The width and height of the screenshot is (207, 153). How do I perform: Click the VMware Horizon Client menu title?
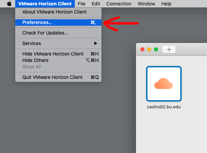(45, 4)
